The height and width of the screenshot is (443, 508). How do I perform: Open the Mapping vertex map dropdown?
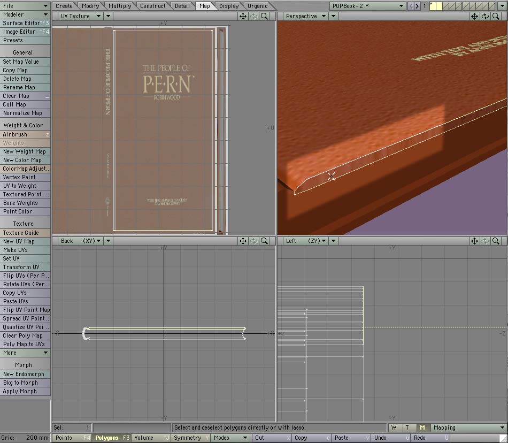pos(468,427)
